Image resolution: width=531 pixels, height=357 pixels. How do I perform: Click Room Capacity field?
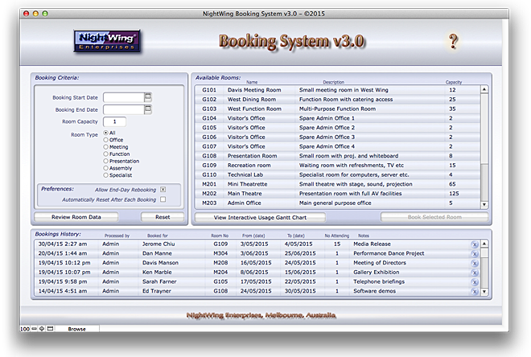click(114, 121)
